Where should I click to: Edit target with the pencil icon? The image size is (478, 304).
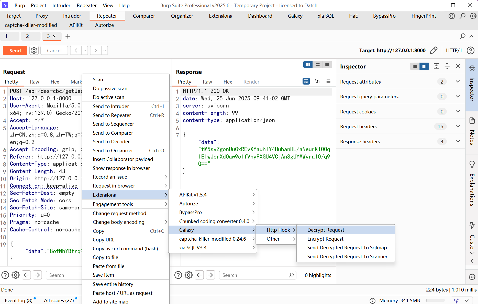(433, 51)
